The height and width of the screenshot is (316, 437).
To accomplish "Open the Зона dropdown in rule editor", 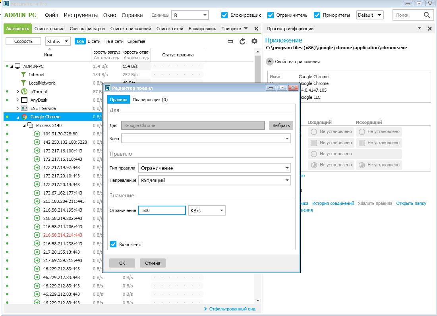I will 206,139.
